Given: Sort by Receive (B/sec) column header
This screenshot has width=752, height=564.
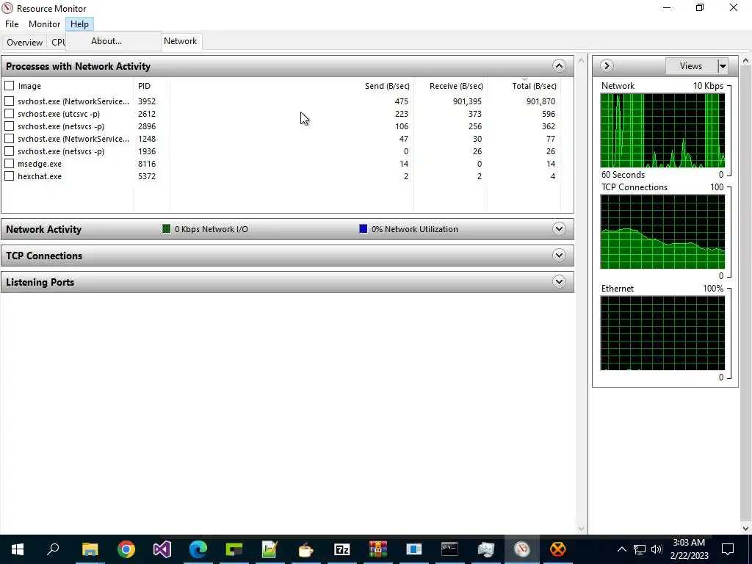Looking at the screenshot, I should [456, 86].
